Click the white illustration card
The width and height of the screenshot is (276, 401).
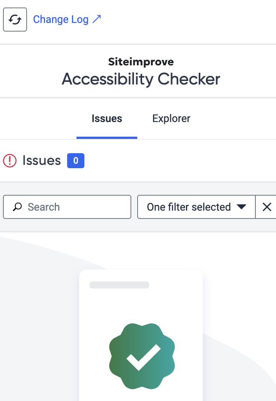pyautogui.click(x=141, y=335)
